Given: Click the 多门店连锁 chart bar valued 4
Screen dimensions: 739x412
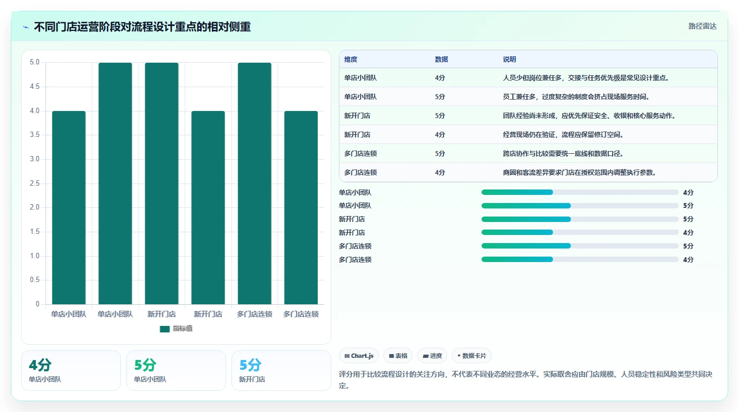Looking at the screenshot, I should (301, 207).
